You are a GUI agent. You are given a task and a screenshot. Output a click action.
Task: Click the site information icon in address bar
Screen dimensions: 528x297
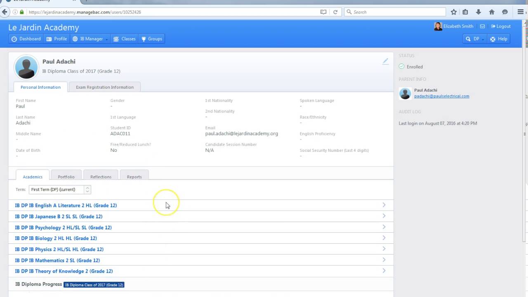15,12
